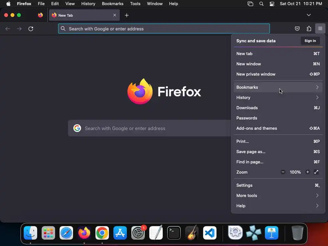Viewport: 328px width, 246px height.
Task: Choose Print... in the menu
Action: pos(278,141)
